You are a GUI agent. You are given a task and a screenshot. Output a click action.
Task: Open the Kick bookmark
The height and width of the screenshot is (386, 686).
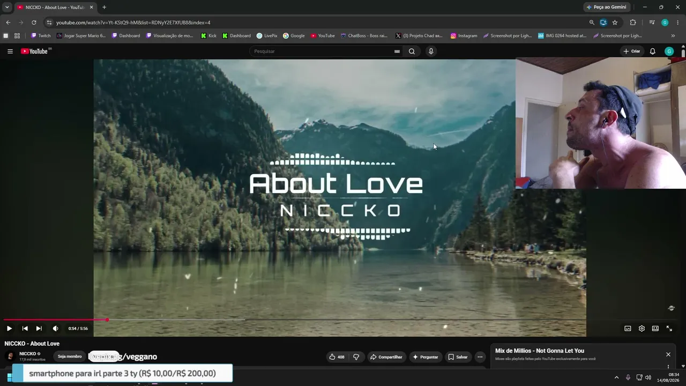[208, 36]
